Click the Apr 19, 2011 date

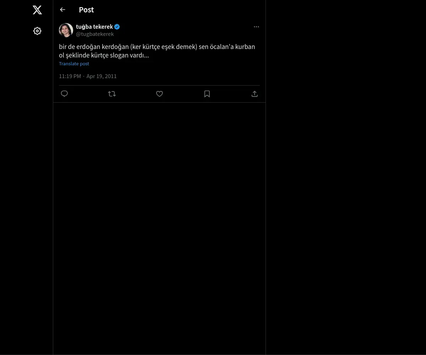[102, 76]
